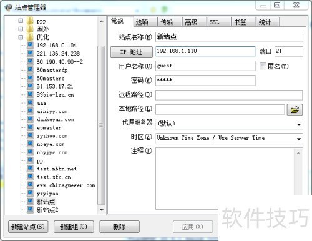The height and width of the screenshot is (241, 312).
Task: Select the www.chinaguewer.com site
Action: click(66, 185)
